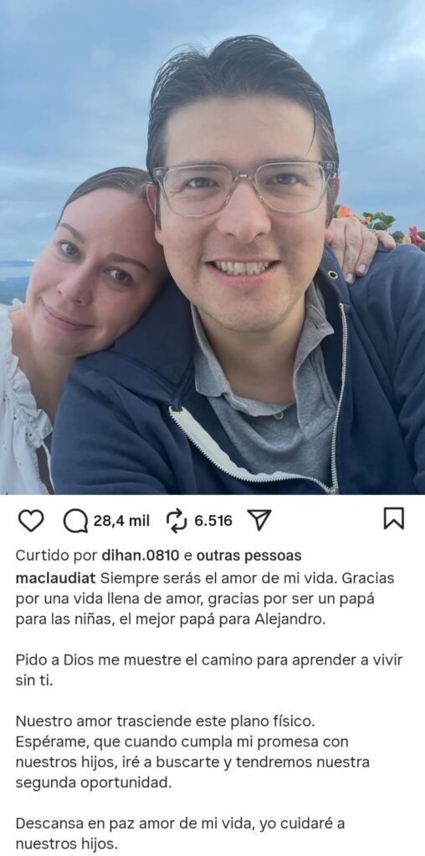425x856 pixels.
Task: Share post using the paper plane icon
Action: tap(259, 520)
